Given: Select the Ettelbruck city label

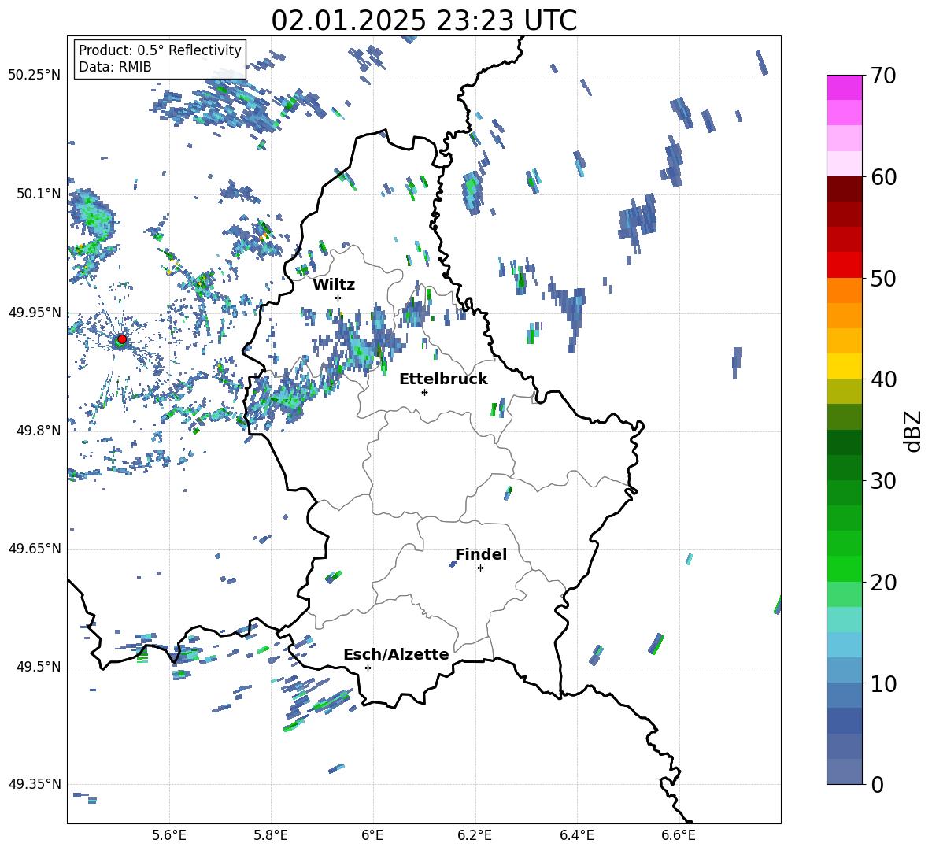Looking at the screenshot, I should (443, 379).
